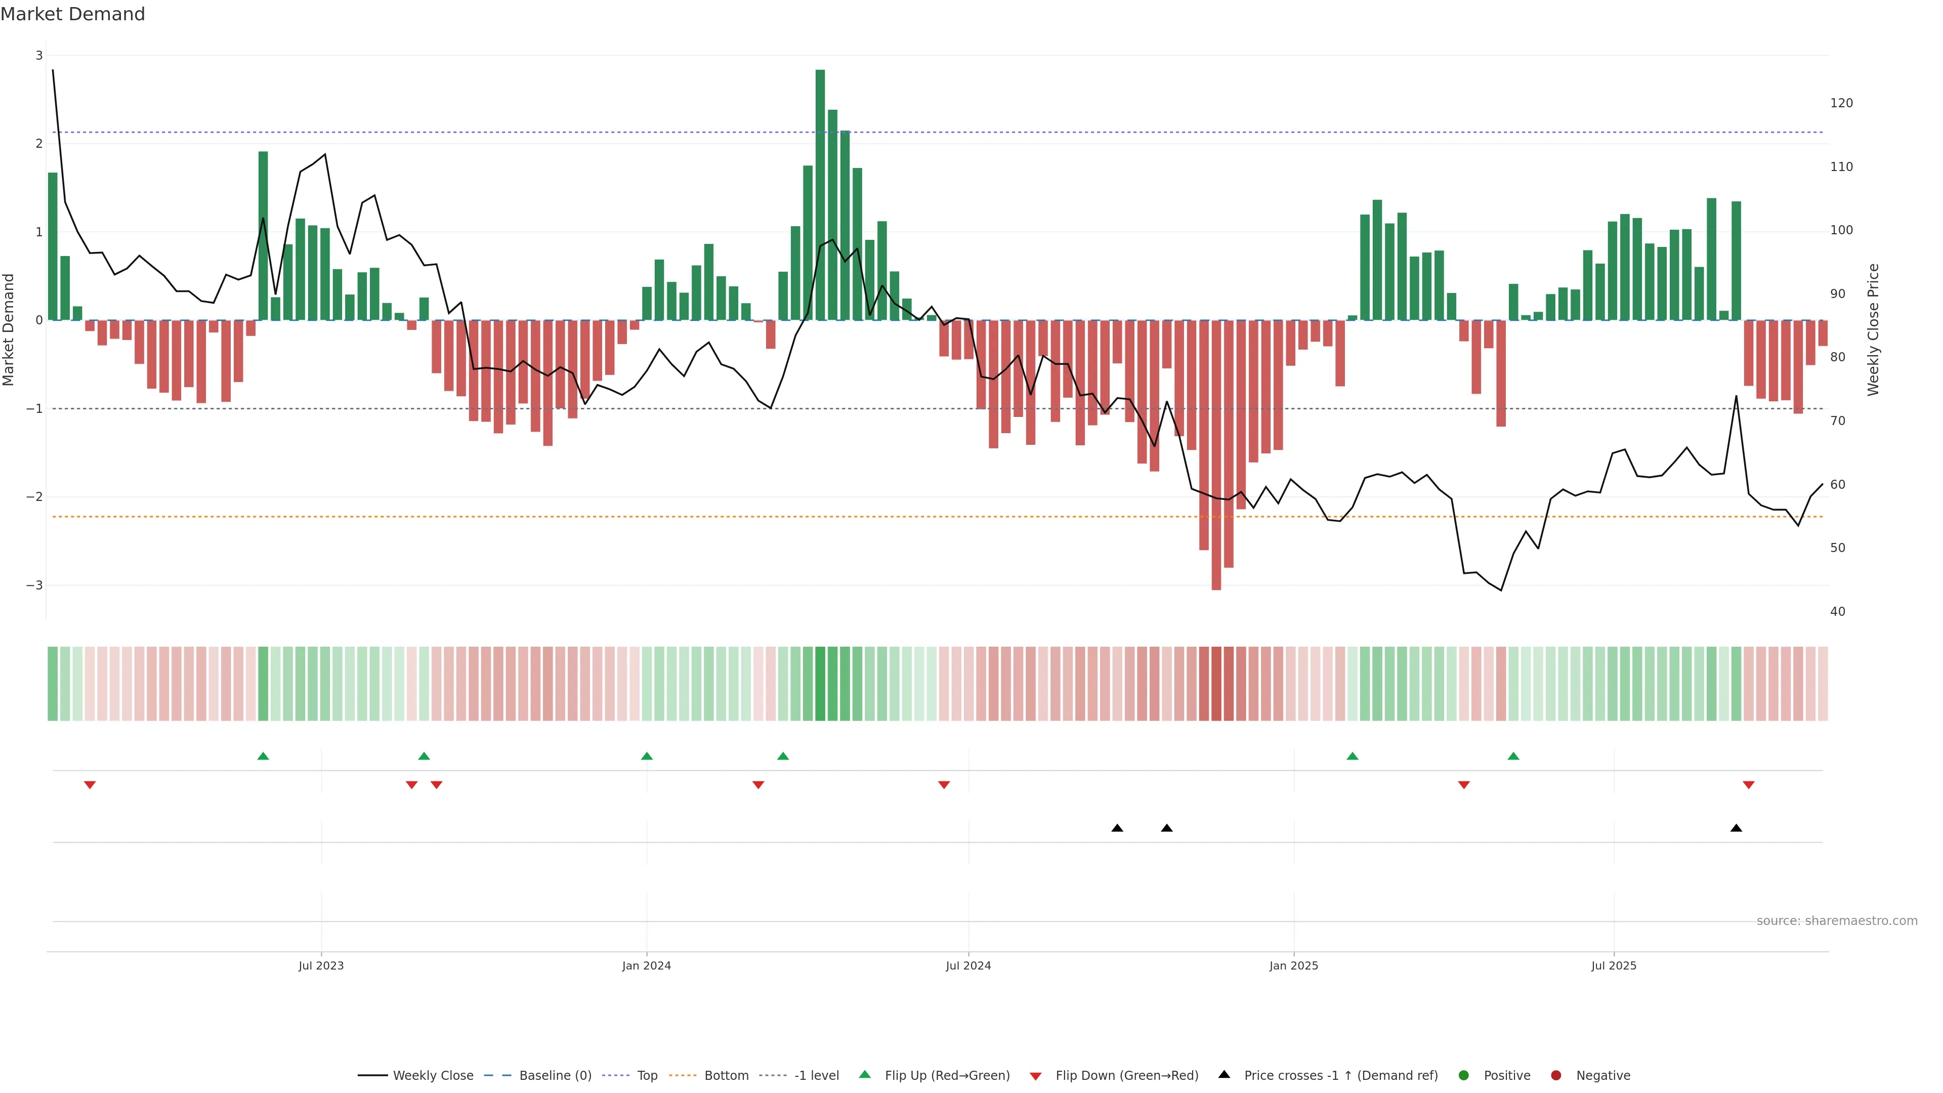This screenshot has width=1943, height=1093.
Task: Click the leftmost red flip-down triangle marker
Action: pos(90,785)
